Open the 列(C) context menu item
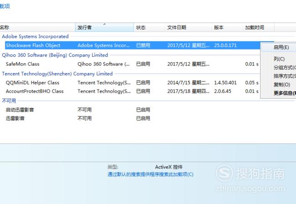The image size is (296, 204). (279, 59)
